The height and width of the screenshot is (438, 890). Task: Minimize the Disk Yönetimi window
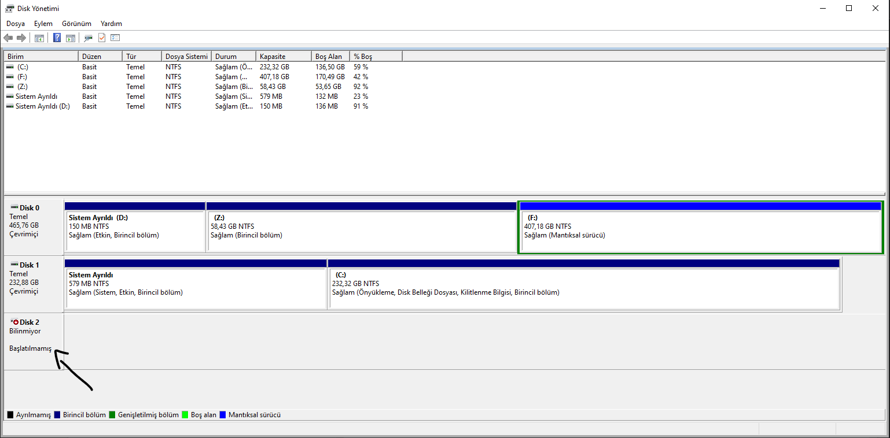click(823, 8)
